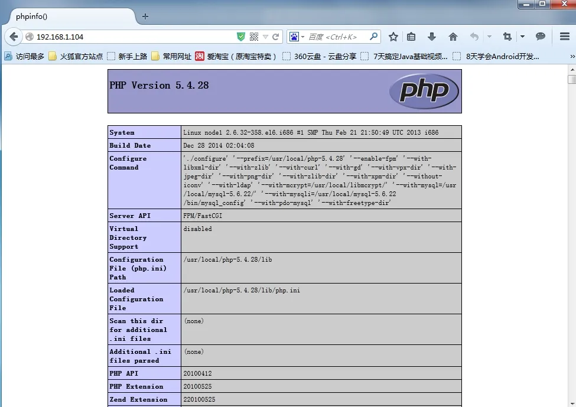Reload the page with the refresh icon
Screen dimensions: 576x407
point(275,37)
